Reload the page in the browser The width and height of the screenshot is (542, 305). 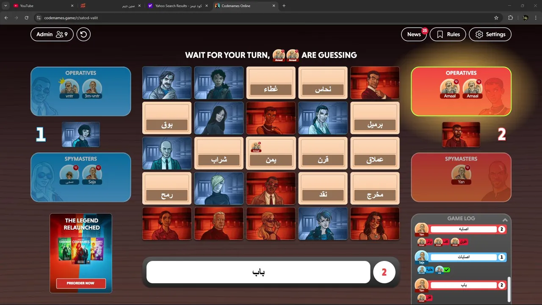click(x=26, y=18)
